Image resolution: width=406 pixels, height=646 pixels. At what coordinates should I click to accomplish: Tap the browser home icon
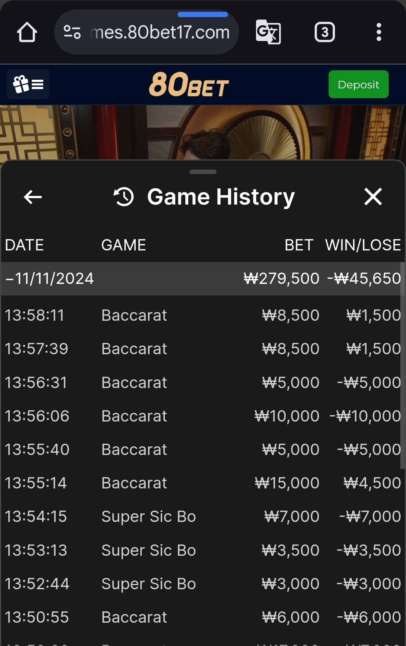(x=27, y=32)
